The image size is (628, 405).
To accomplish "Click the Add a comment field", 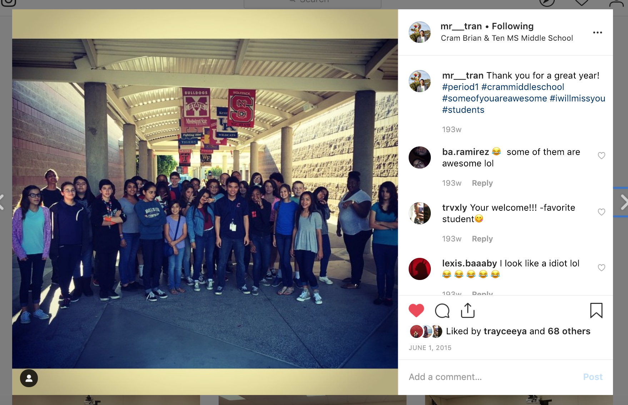I will pos(493,377).
